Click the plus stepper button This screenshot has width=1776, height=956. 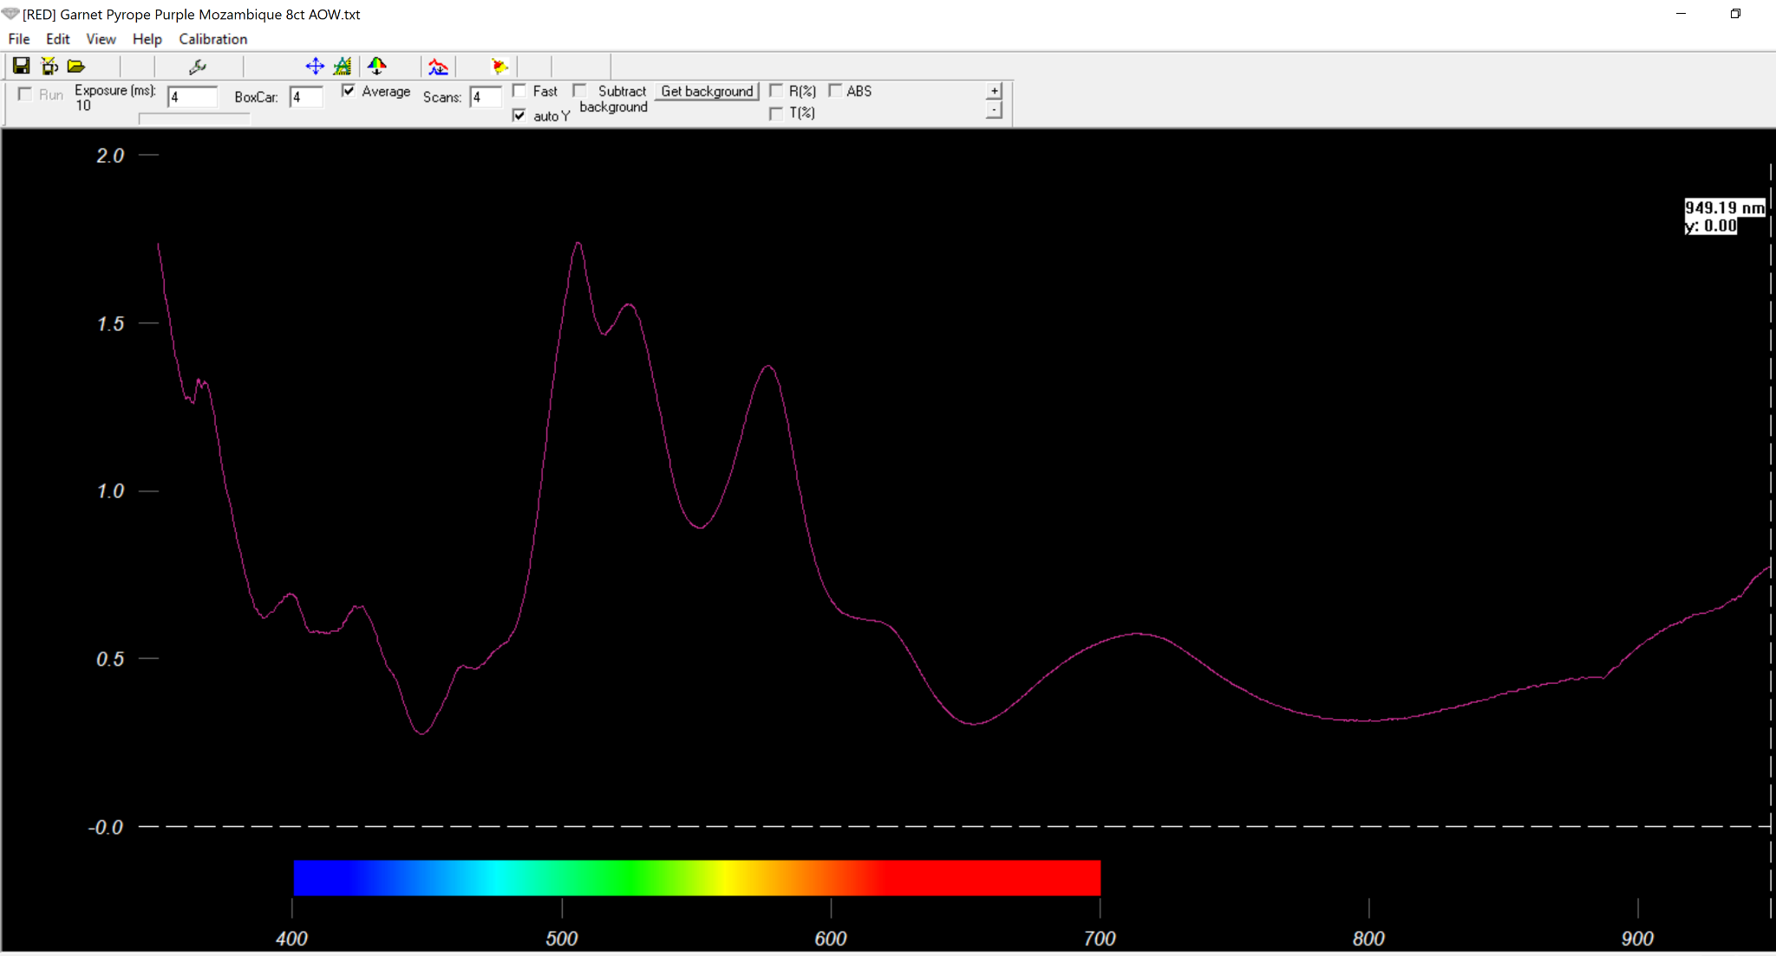pos(995,91)
